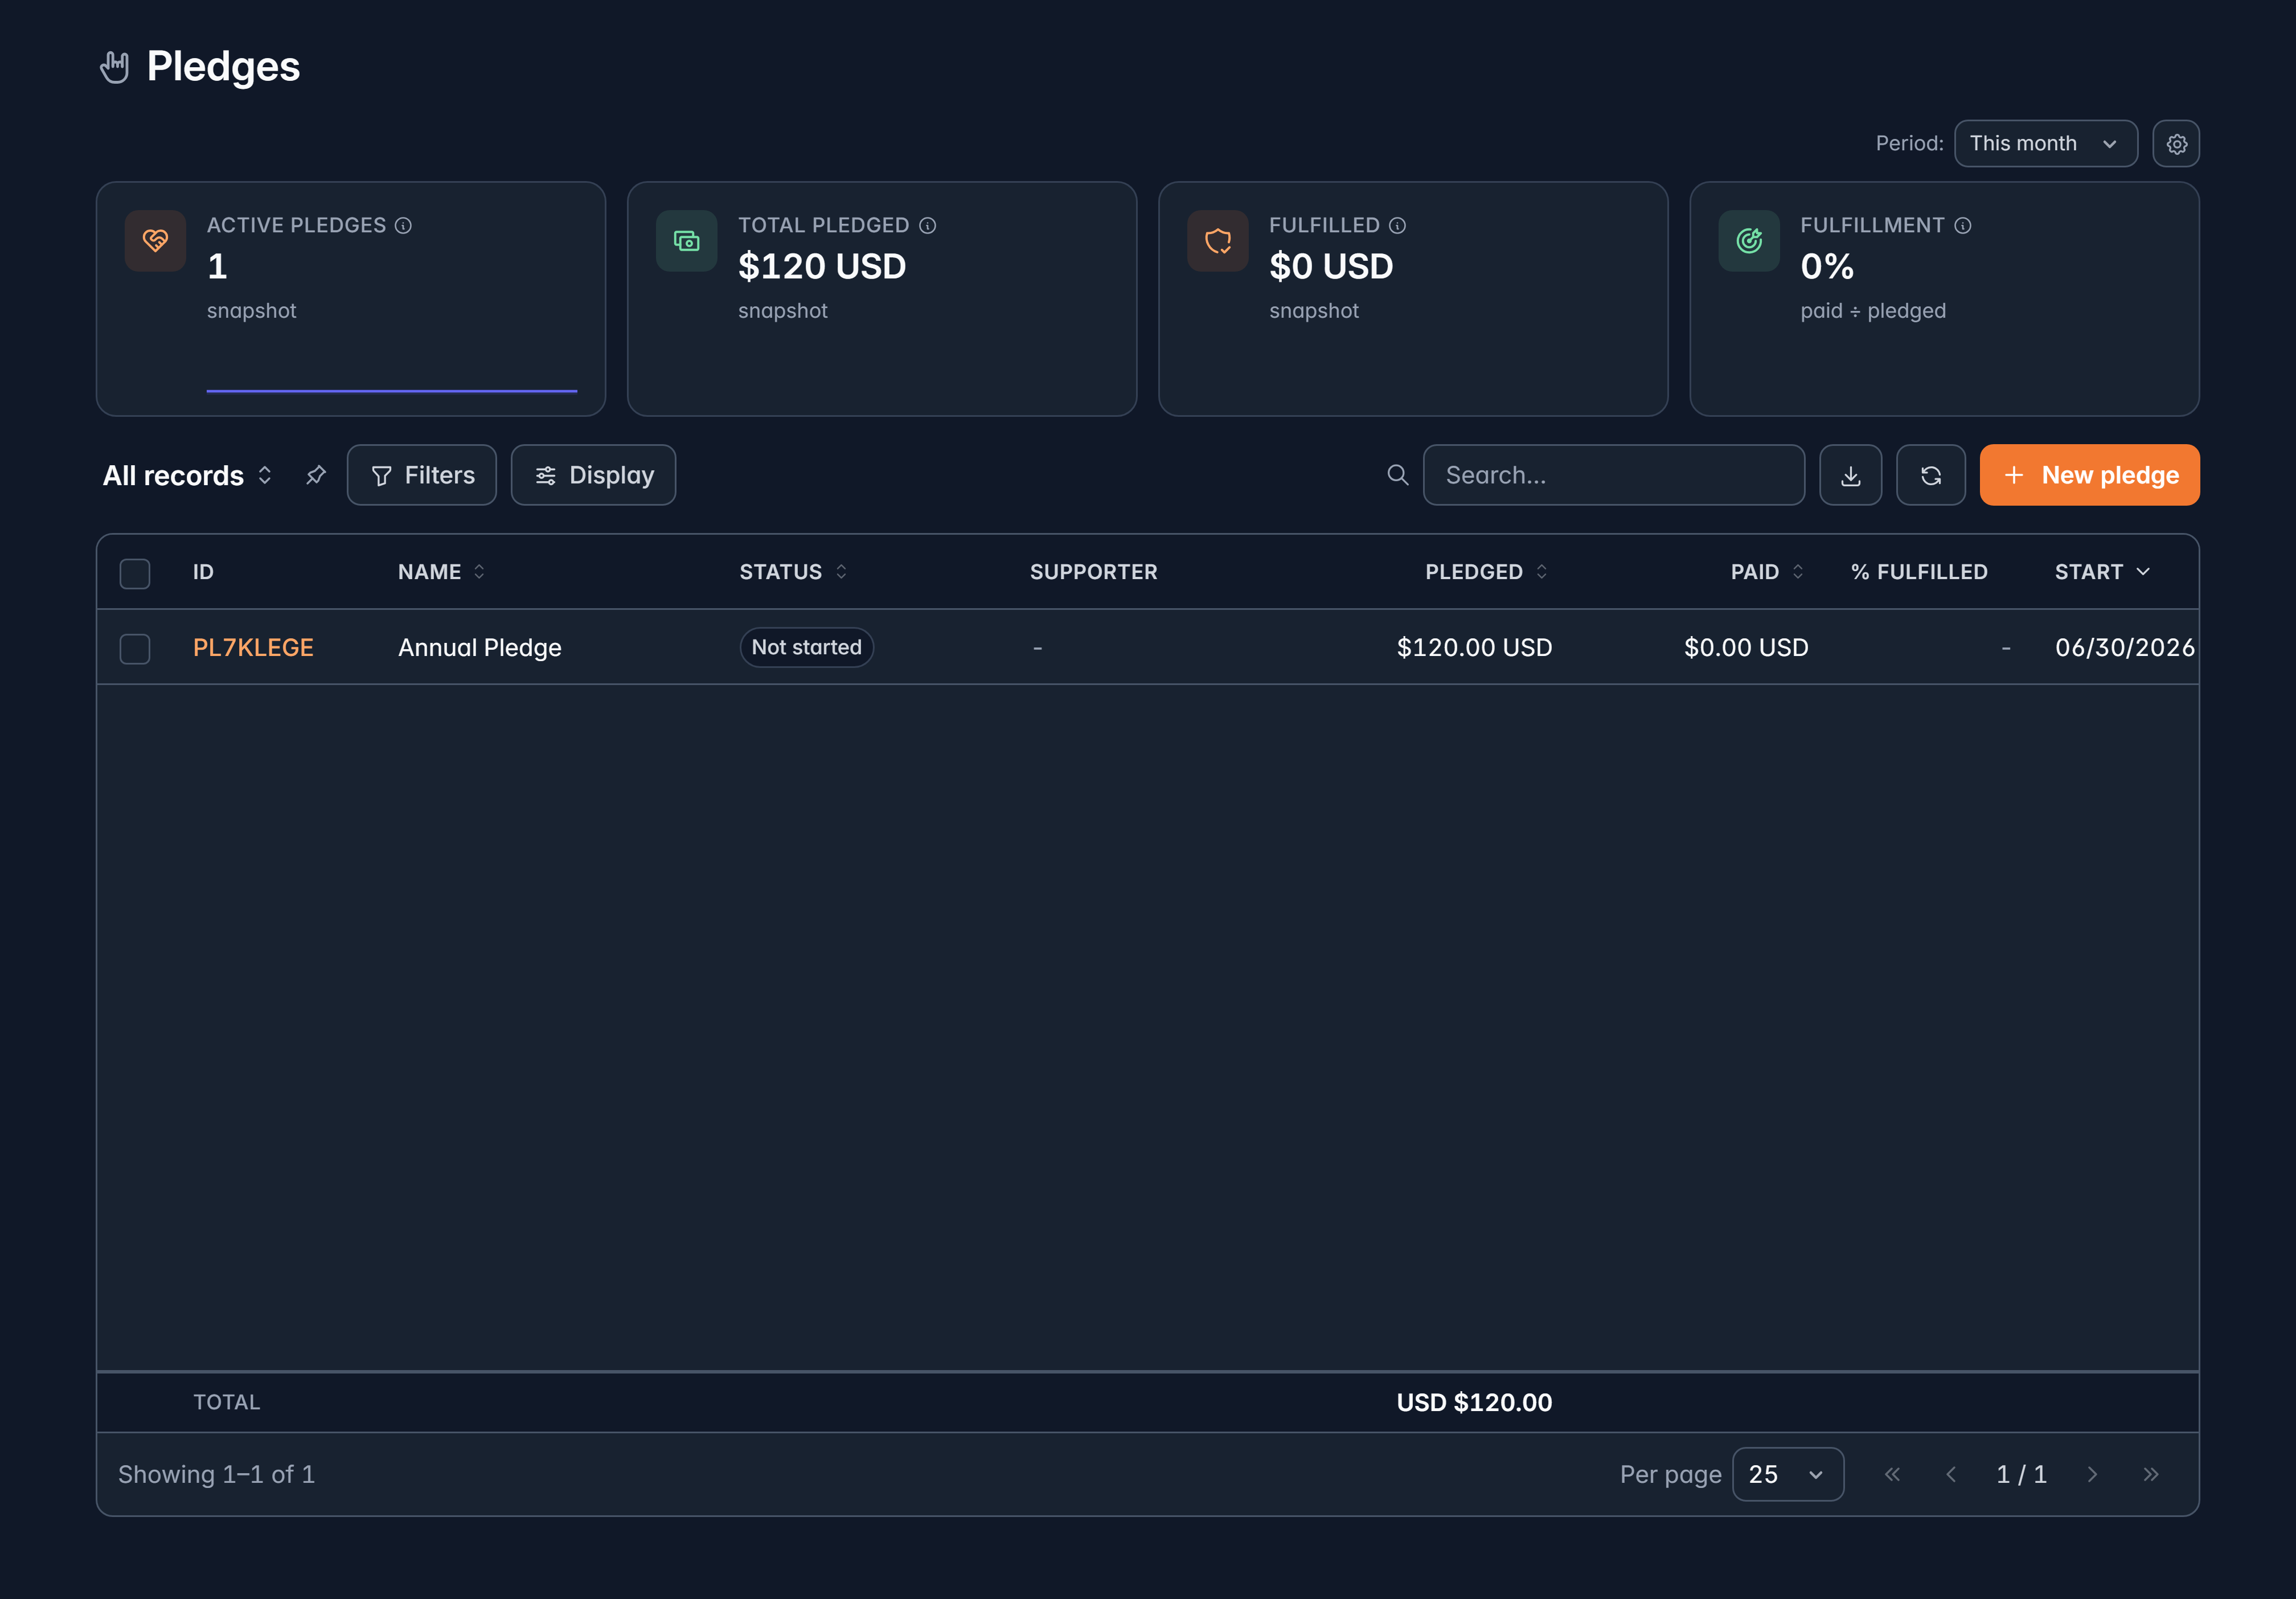Tick the select-all checkbox in table header
The width and height of the screenshot is (2296, 1599).
point(135,573)
